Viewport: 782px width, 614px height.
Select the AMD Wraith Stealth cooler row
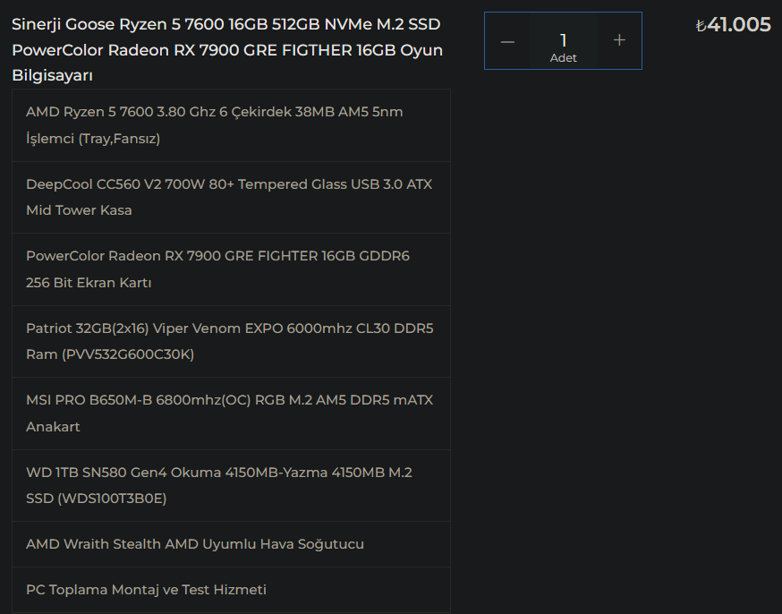click(232, 544)
